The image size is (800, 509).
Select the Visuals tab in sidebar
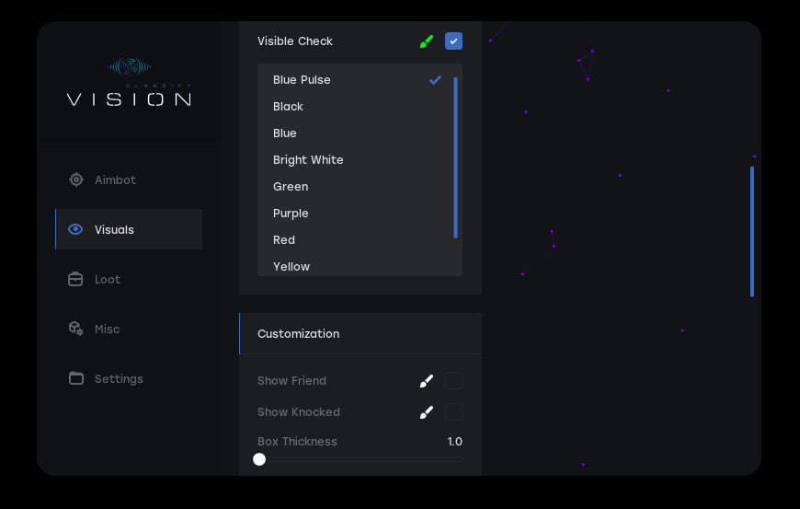[129, 229]
